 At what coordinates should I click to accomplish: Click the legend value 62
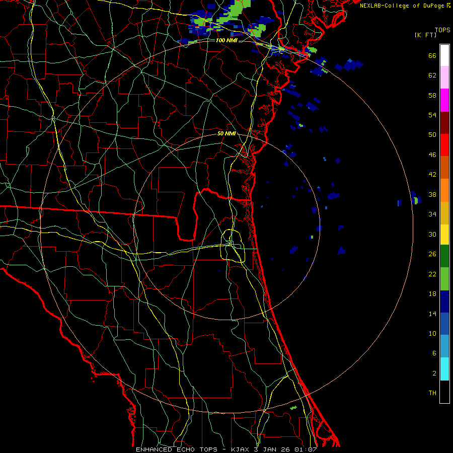pos(432,75)
